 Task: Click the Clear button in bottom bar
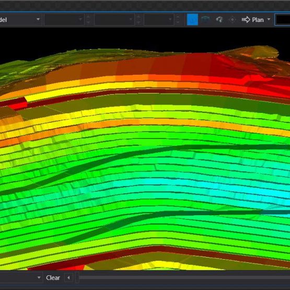tap(53, 277)
